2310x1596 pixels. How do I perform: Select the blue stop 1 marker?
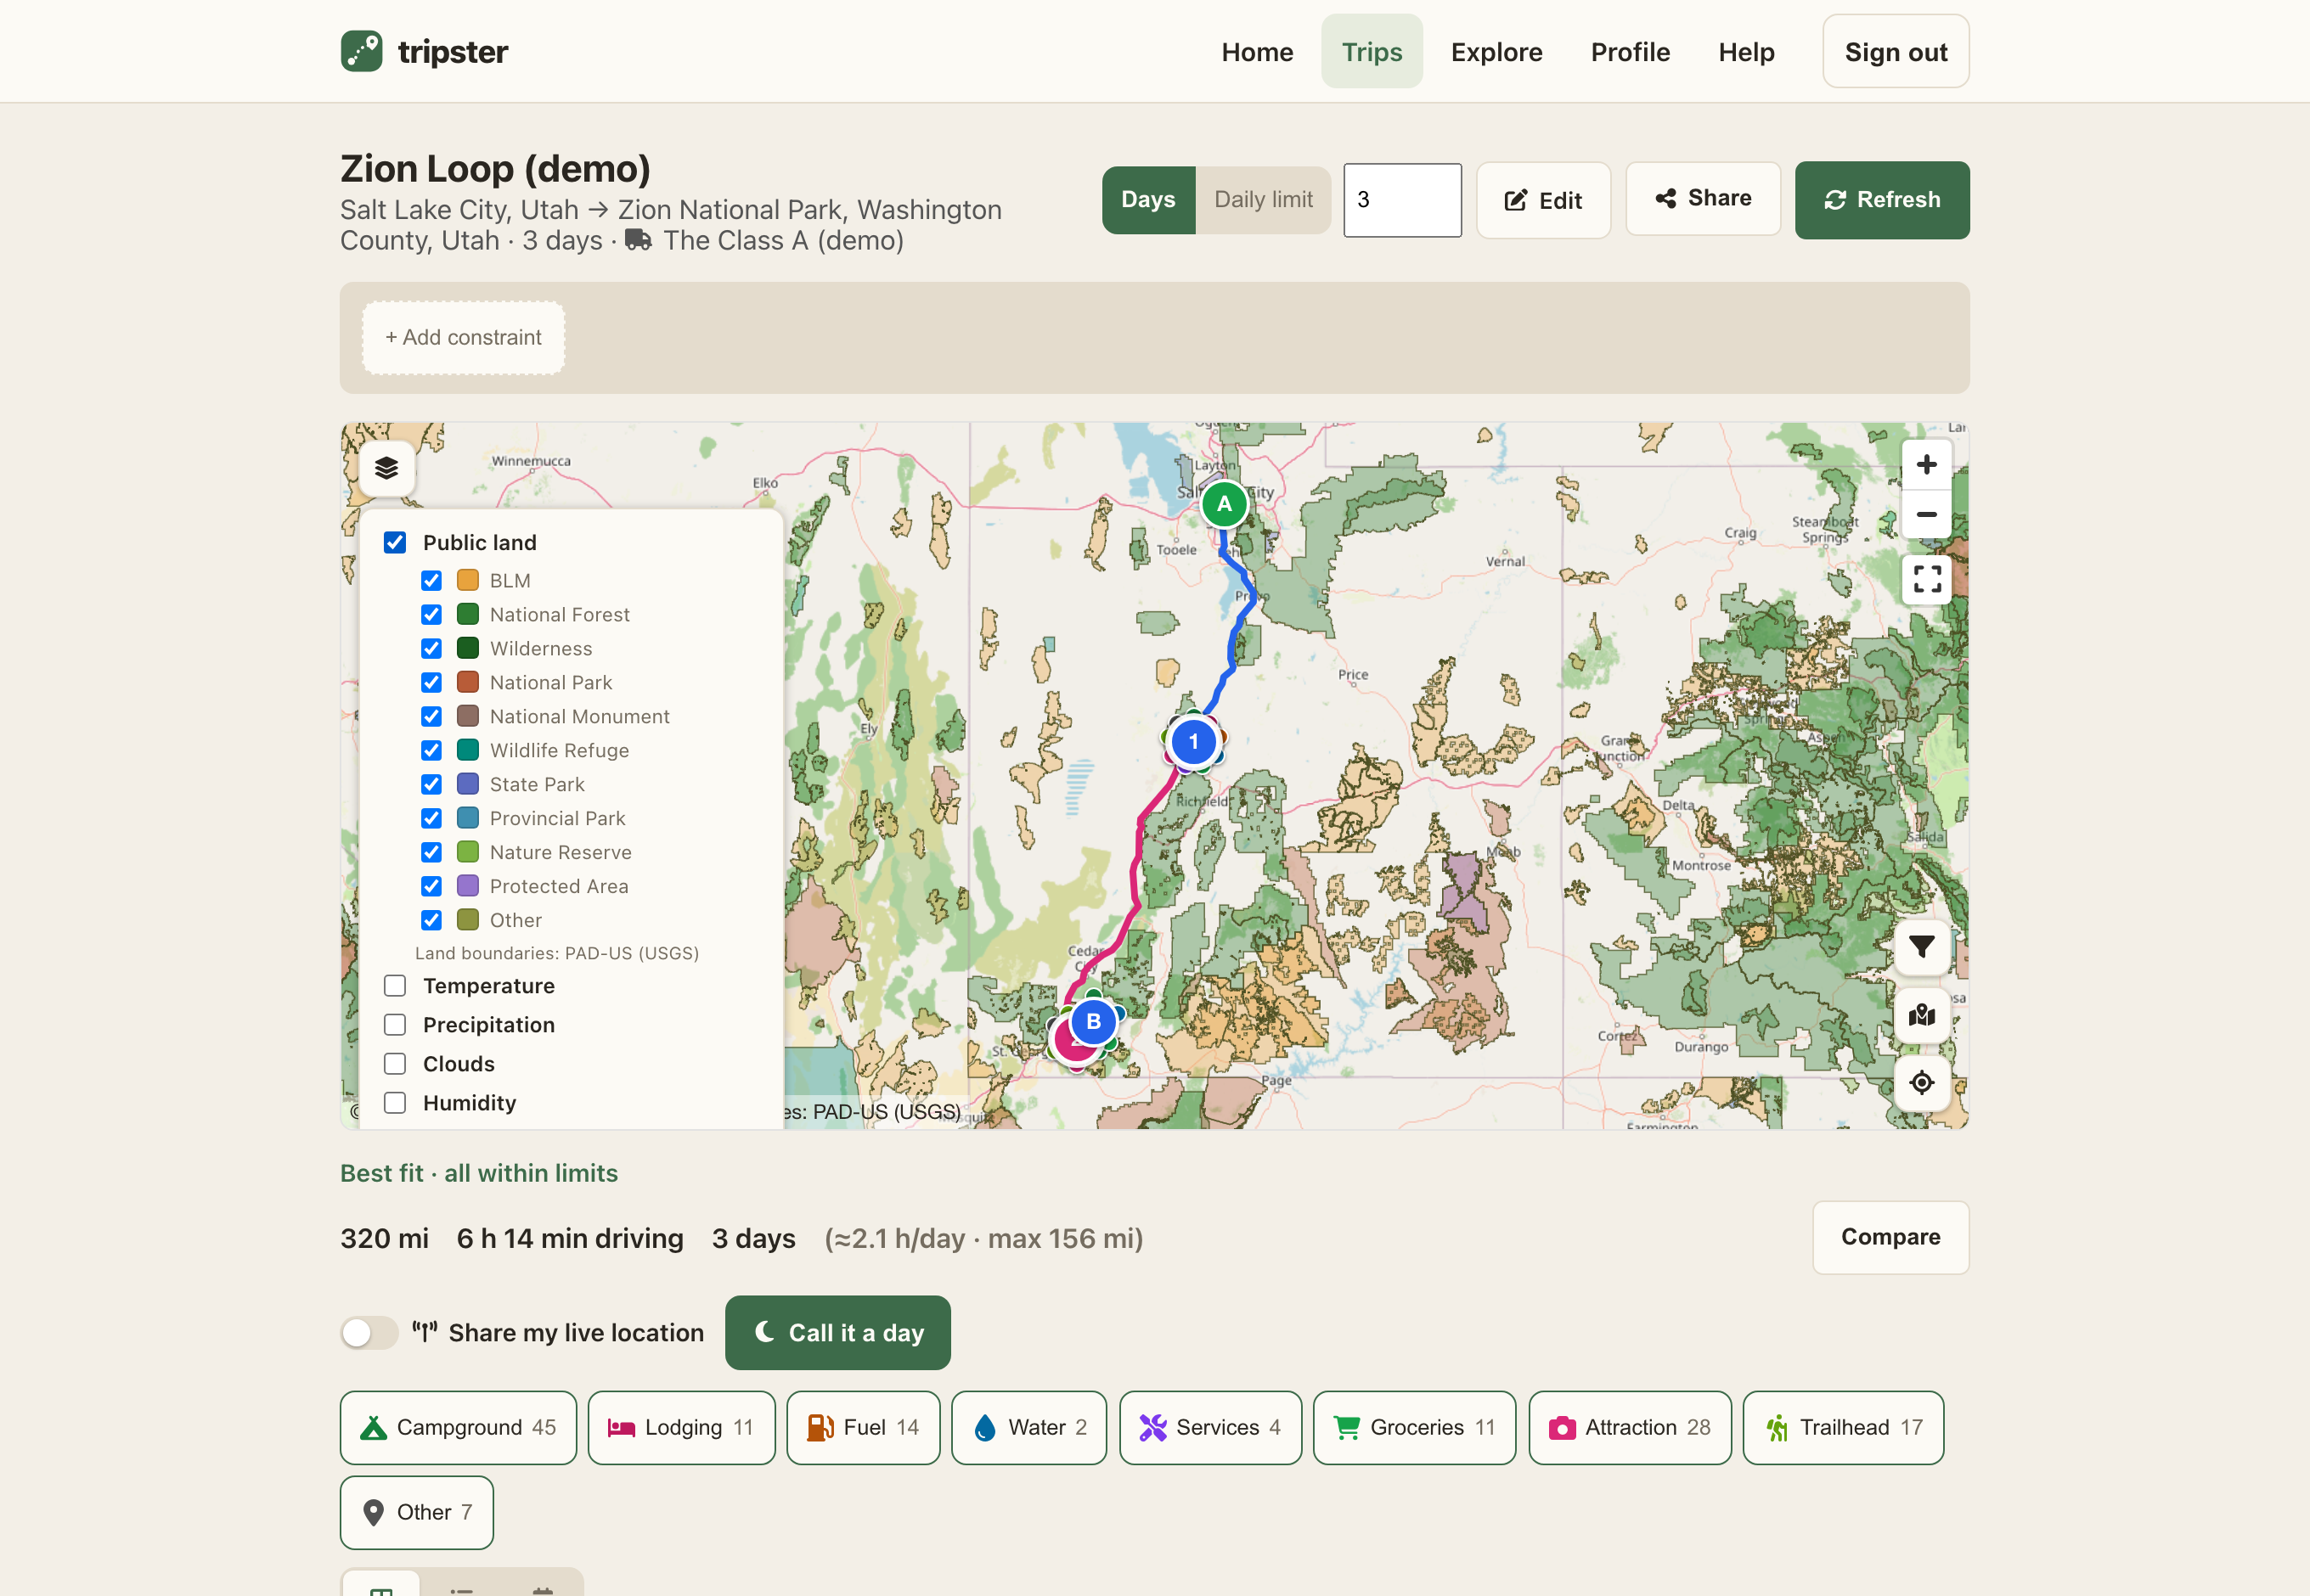(1192, 742)
